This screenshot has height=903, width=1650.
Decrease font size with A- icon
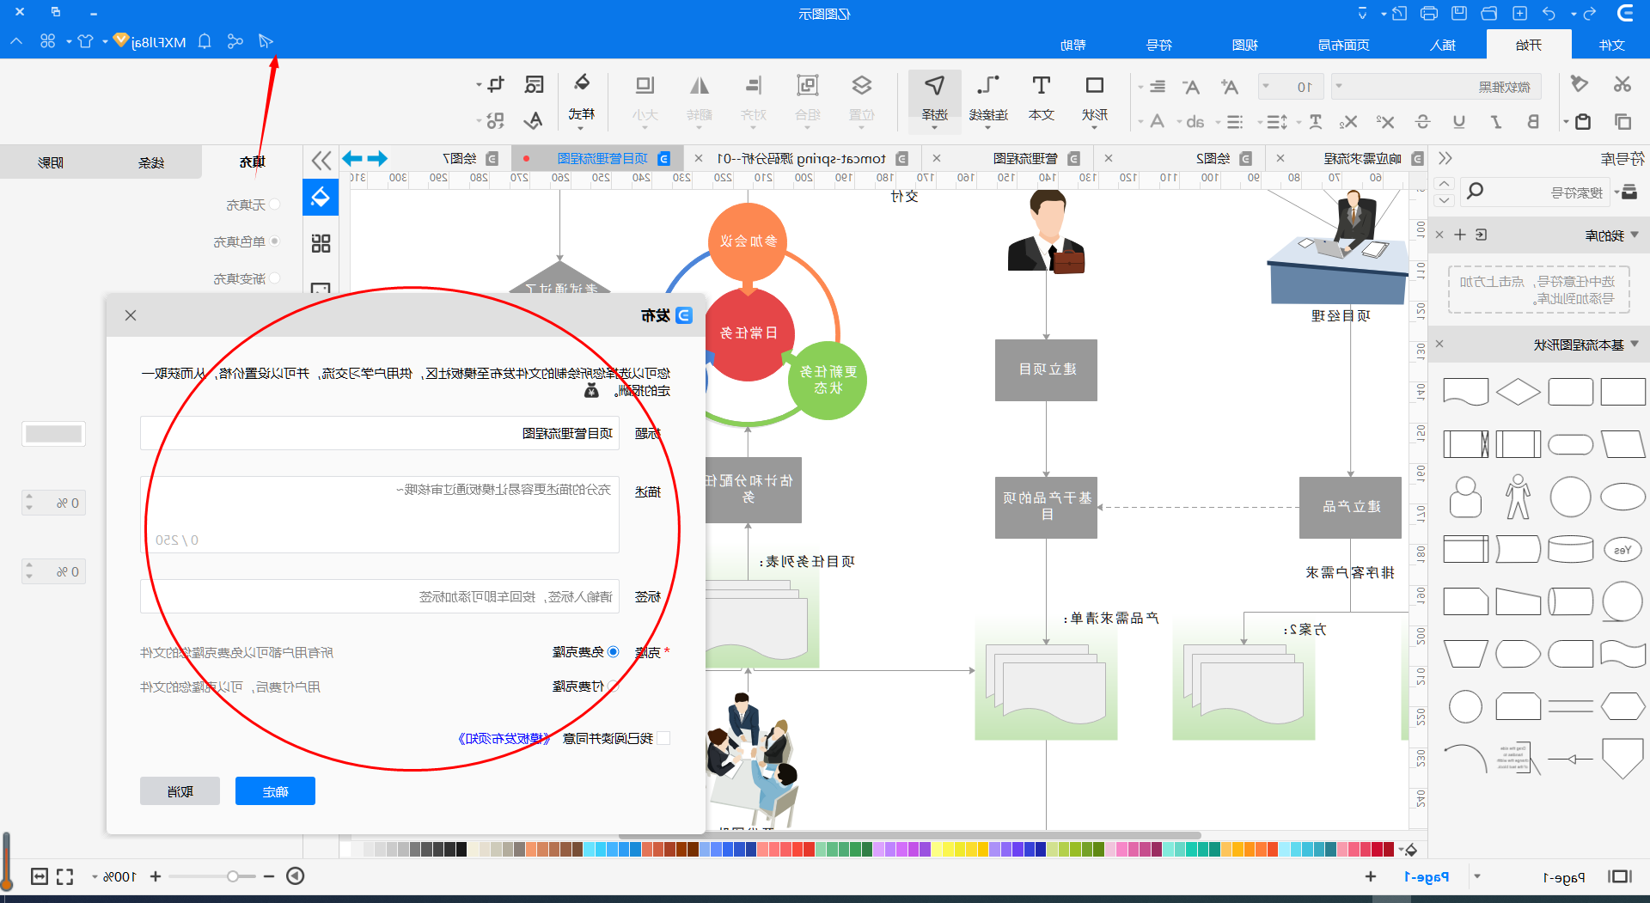pos(1190,86)
